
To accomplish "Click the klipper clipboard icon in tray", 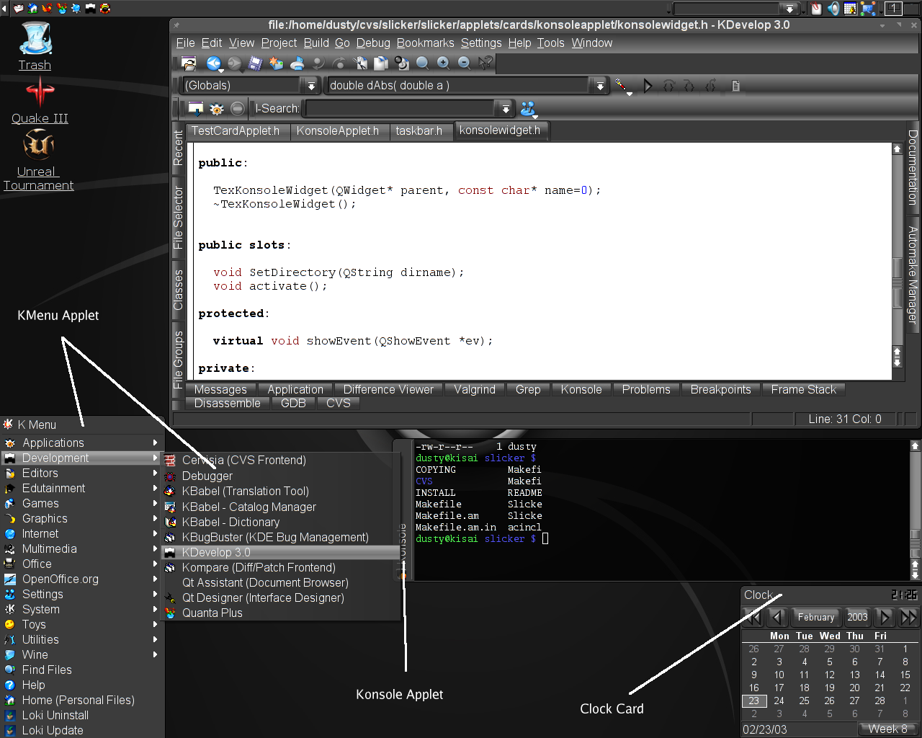I will point(816,9).
